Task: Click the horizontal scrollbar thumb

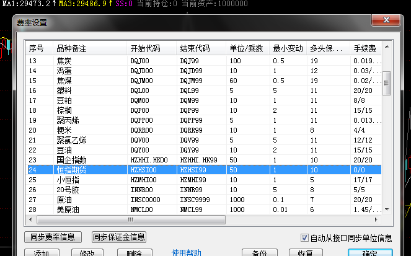Action: click(x=131, y=219)
